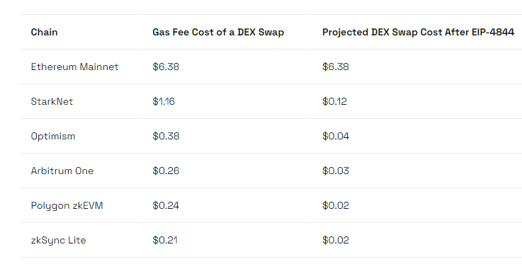Click the $0.04 Optimism projected cost
The image size is (522, 264).
tap(336, 137)
